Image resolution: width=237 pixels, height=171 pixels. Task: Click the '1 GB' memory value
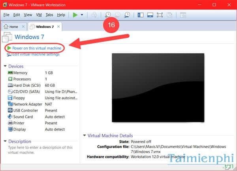coord(49,73)
